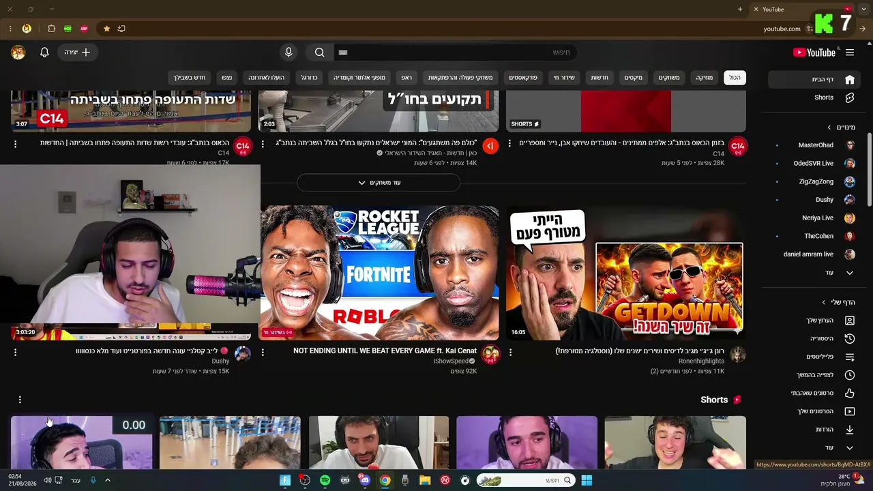Open לצפייה בהמשך (Watch later) list
The height and width of the screenshot is (491, 873).
(813, 375)
